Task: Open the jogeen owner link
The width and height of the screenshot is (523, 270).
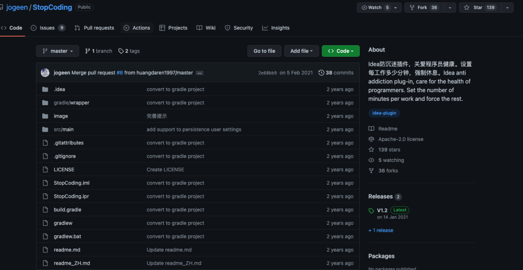Action: click(16, 7)
